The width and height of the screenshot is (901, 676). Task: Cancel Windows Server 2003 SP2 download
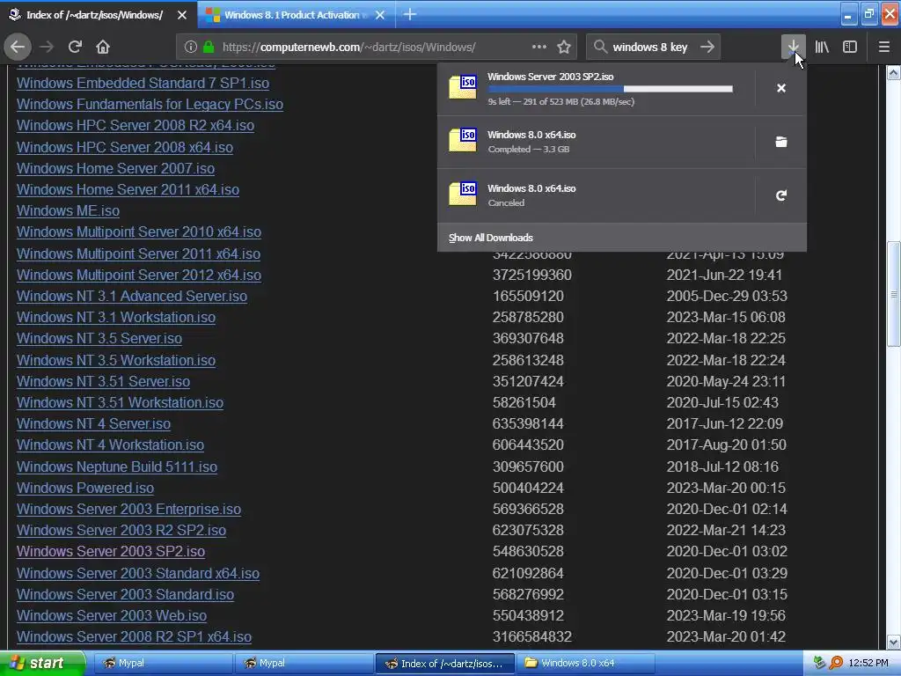(x=781, y=88)
